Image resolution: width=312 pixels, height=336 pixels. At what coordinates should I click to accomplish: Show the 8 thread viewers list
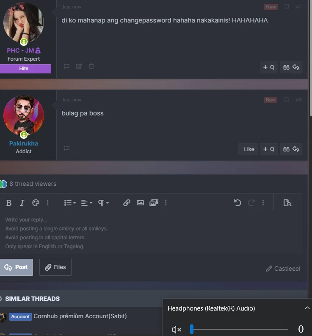33,184
